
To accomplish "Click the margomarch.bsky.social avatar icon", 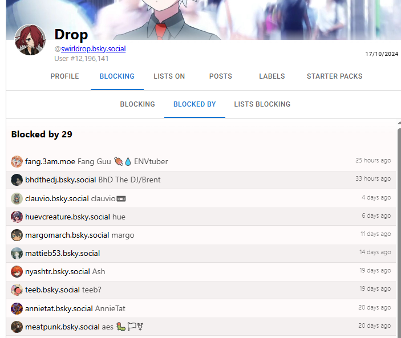I will [17, 235].
